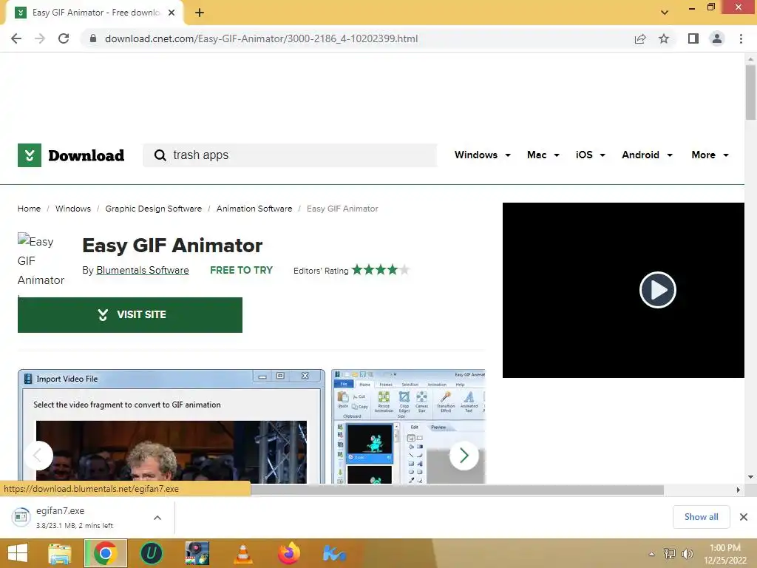The width and height of the screenshot is (757, 568).
Task: Open Animation Software breadcrumb
Action: click(x=254, y=209)
